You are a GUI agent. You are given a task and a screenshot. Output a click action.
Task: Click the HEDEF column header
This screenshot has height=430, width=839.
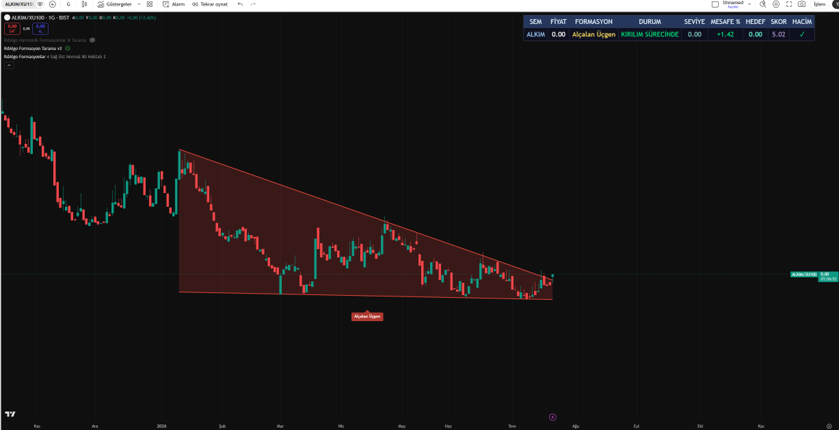click(755, 22)
